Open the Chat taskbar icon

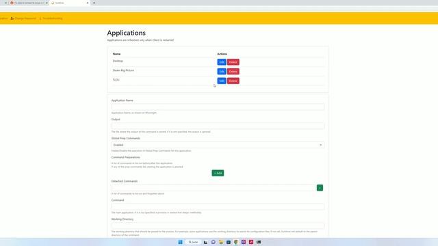click(x=213, y=242)
